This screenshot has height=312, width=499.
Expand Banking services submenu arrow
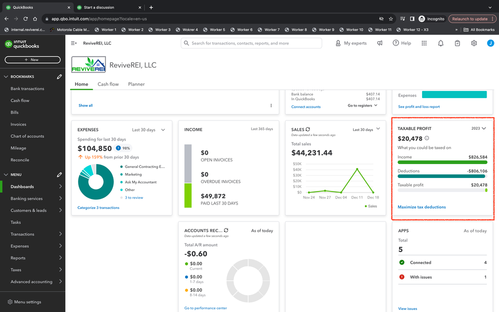60,198
